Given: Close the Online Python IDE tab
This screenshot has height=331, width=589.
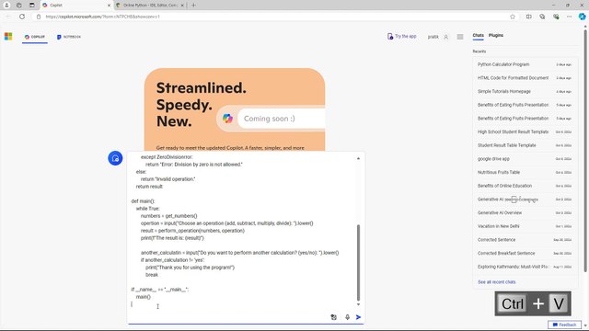Looking at the screenshot, I should 182,6.
